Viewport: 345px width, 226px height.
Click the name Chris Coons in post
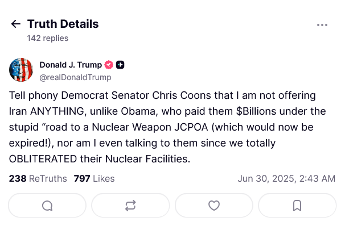click(182, 95)
